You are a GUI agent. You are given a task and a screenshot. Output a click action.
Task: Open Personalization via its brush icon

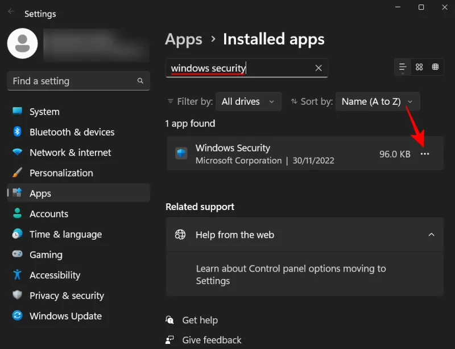click(18, 173)
